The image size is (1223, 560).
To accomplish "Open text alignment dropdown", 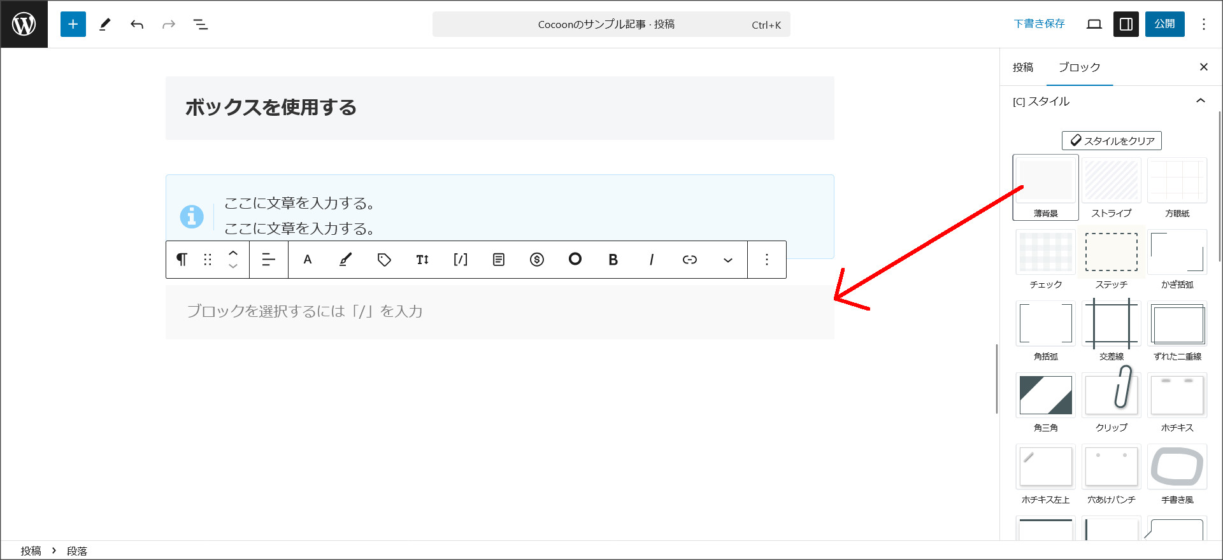I will coord(268,260).
